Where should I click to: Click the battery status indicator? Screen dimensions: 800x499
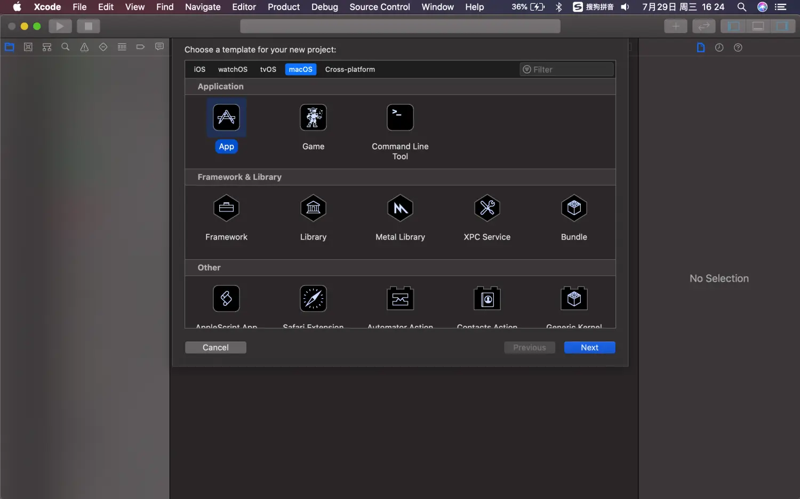tap(528, 7)
